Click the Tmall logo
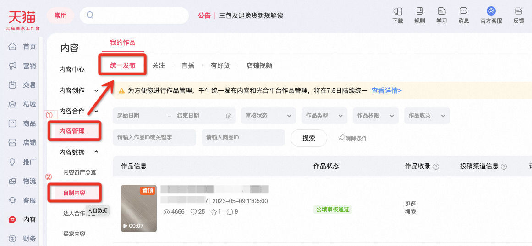 tap(23, 20)
